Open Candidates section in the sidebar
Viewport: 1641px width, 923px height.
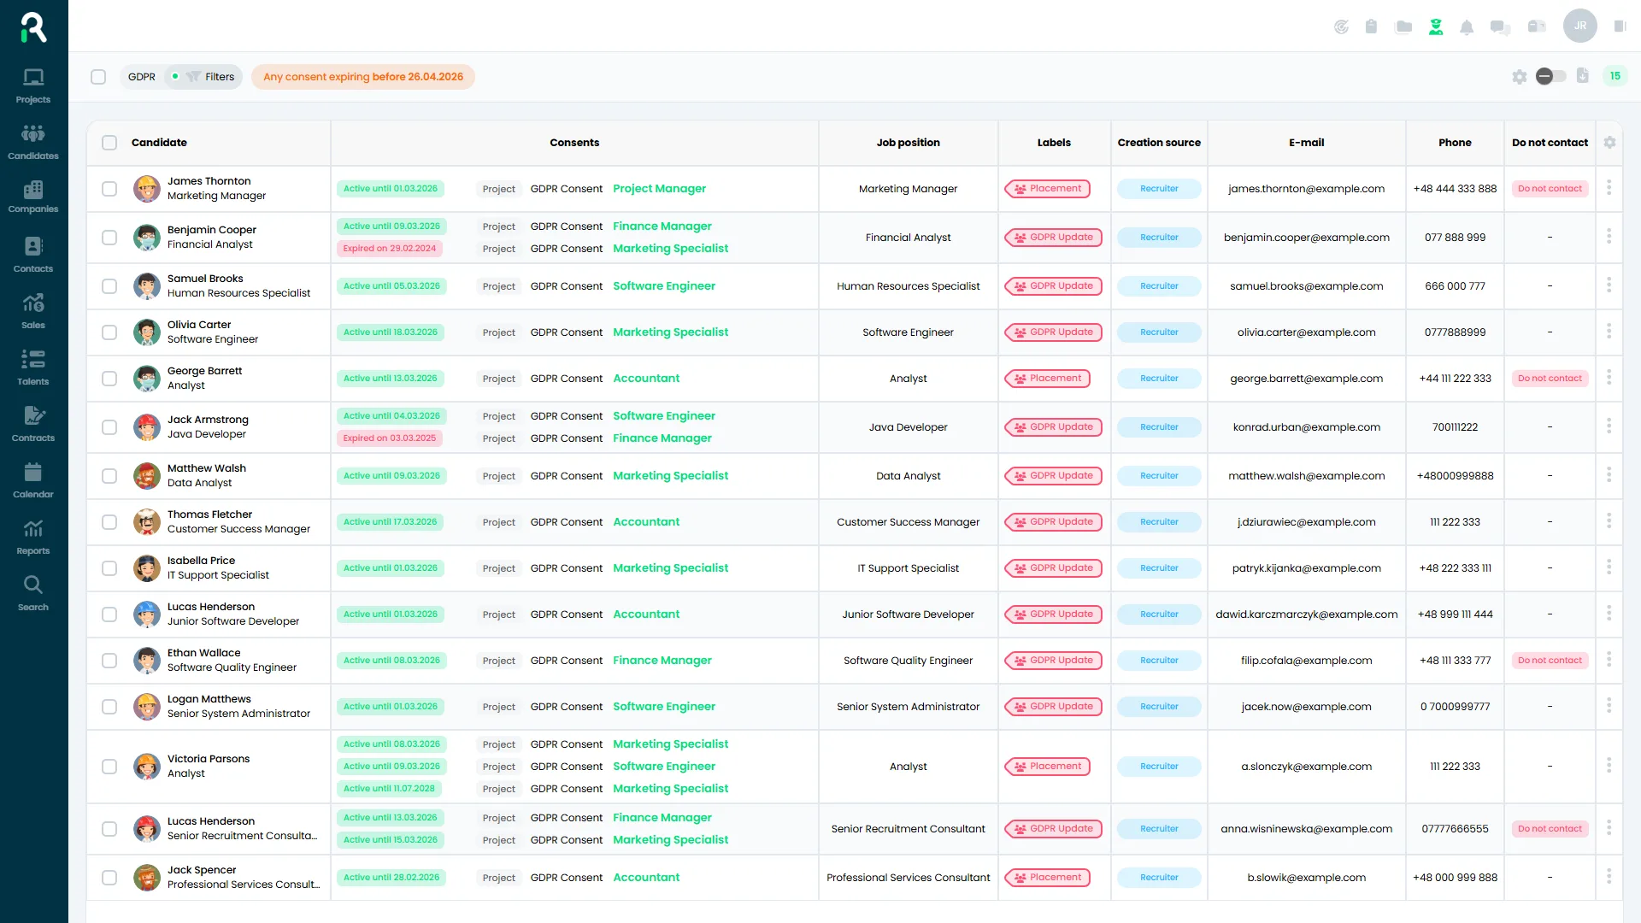[33, 141]
